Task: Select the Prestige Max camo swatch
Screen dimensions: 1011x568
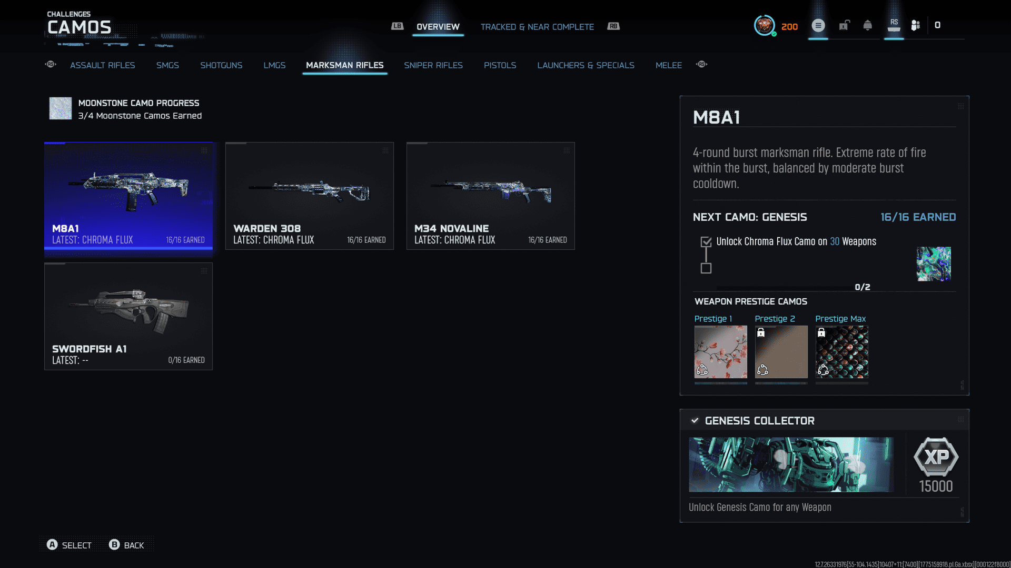Action: click(x=841, y=351)
